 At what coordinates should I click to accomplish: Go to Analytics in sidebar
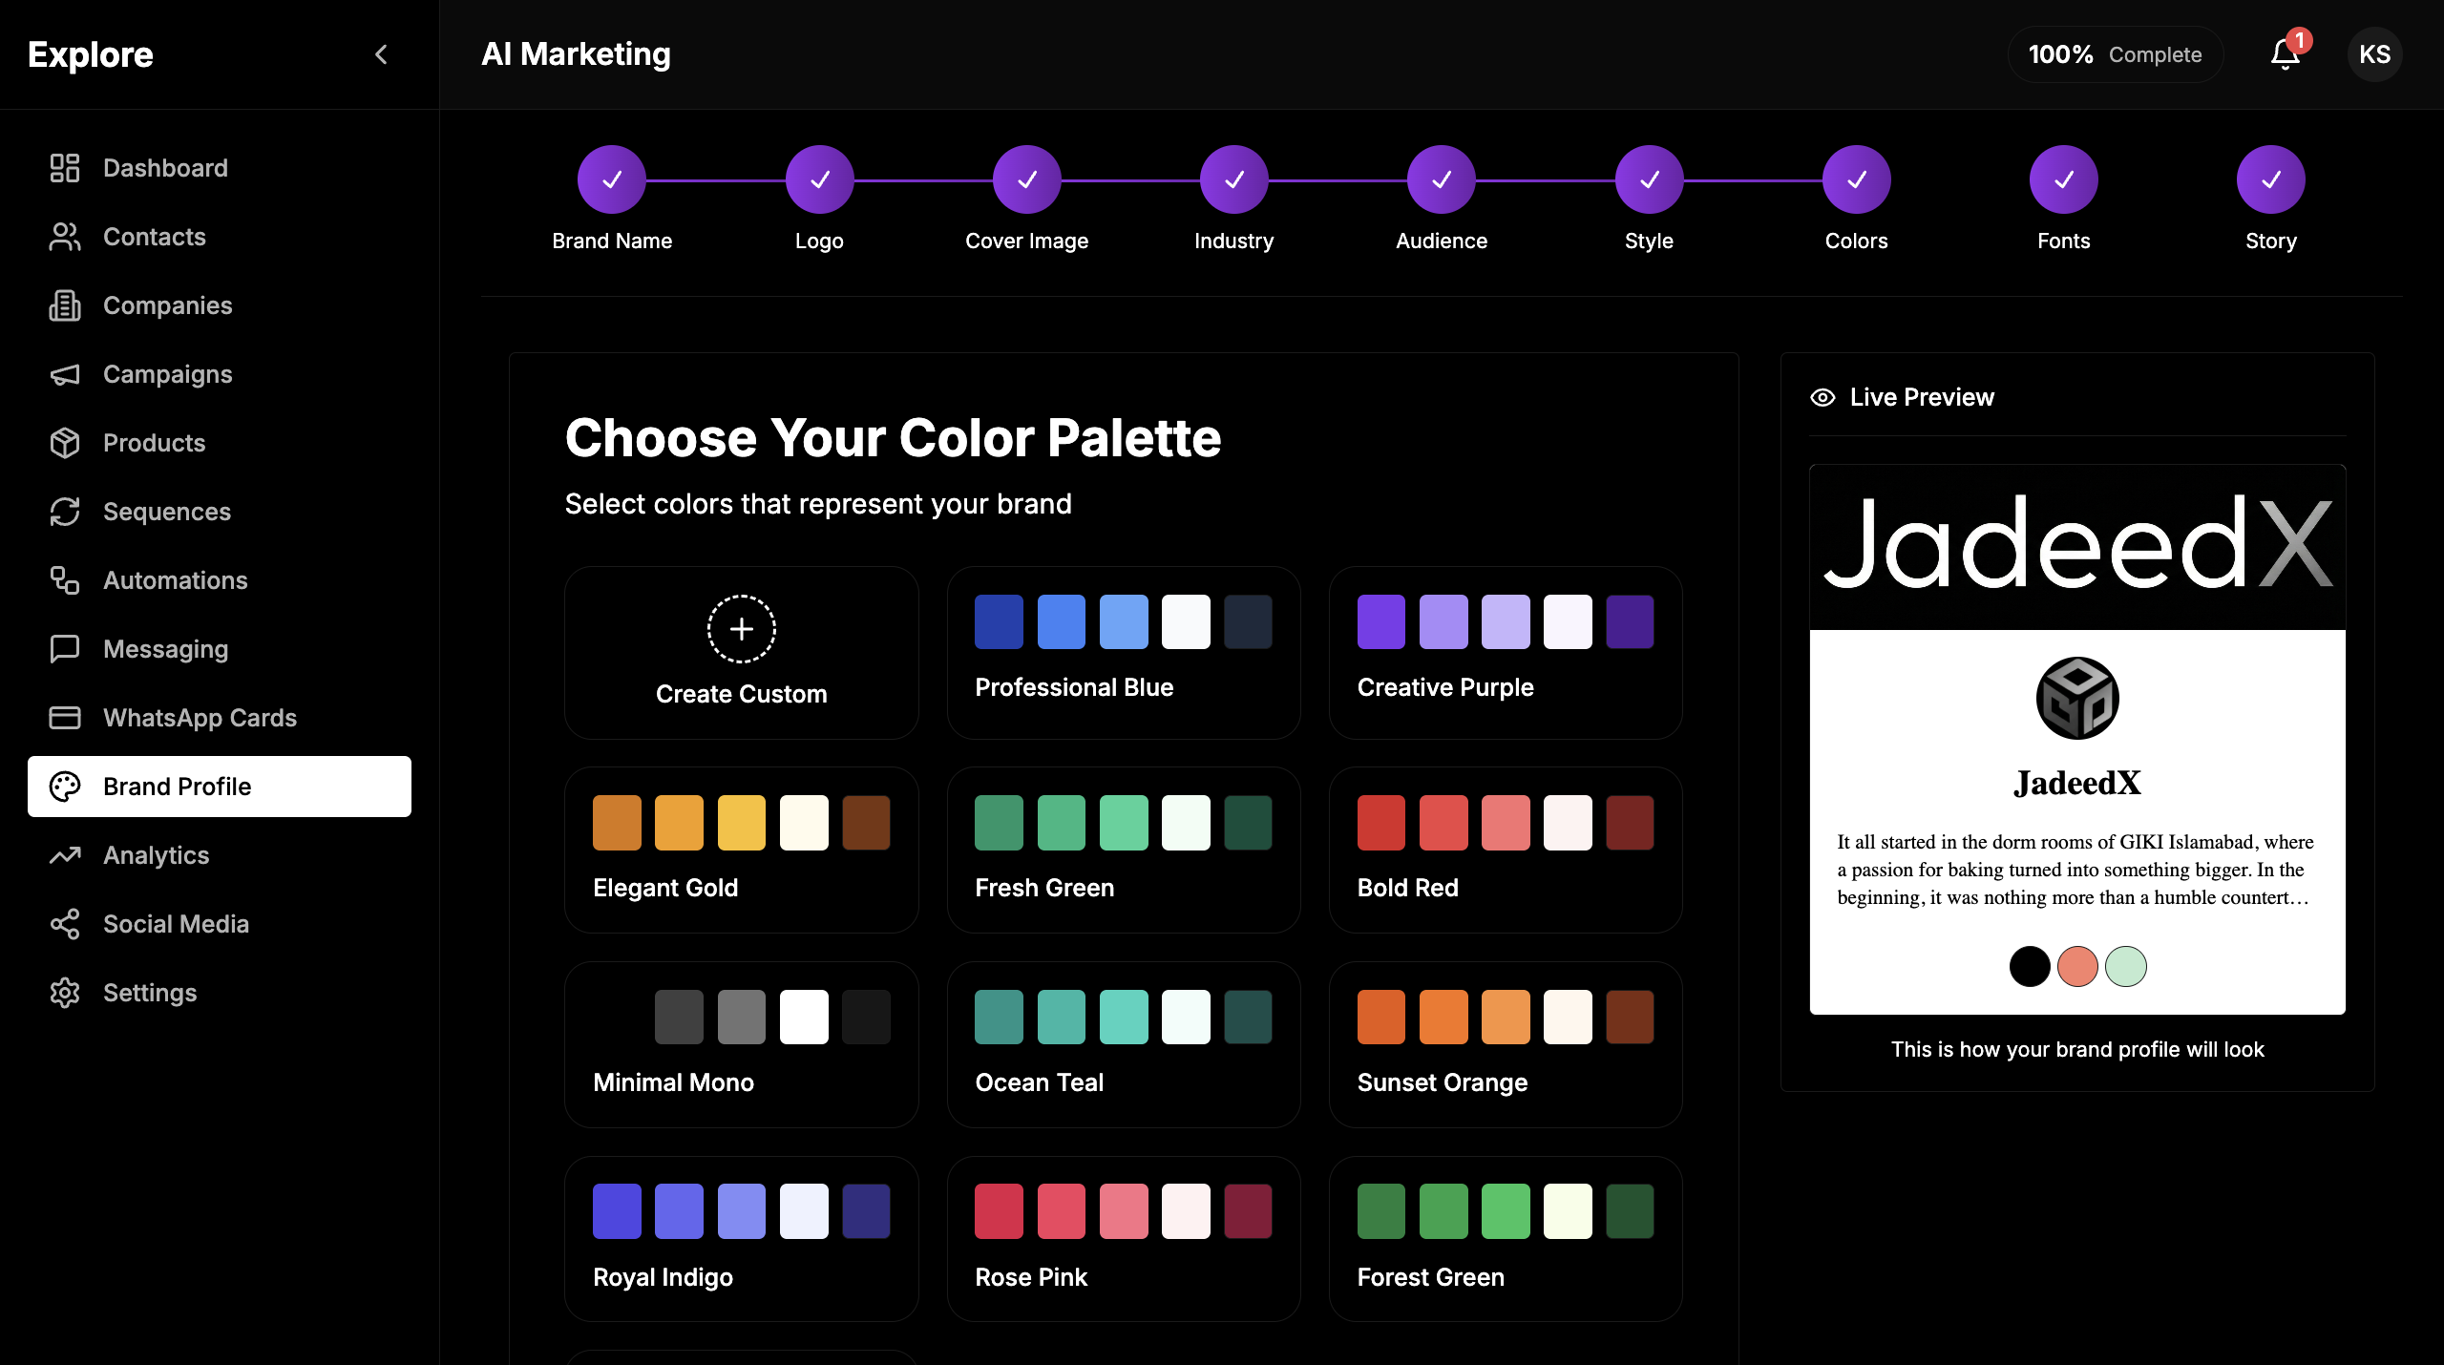point(156,855)
